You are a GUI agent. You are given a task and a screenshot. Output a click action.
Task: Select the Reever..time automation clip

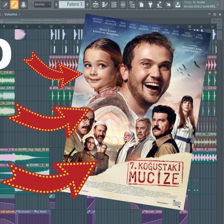[x=152, y=217]
